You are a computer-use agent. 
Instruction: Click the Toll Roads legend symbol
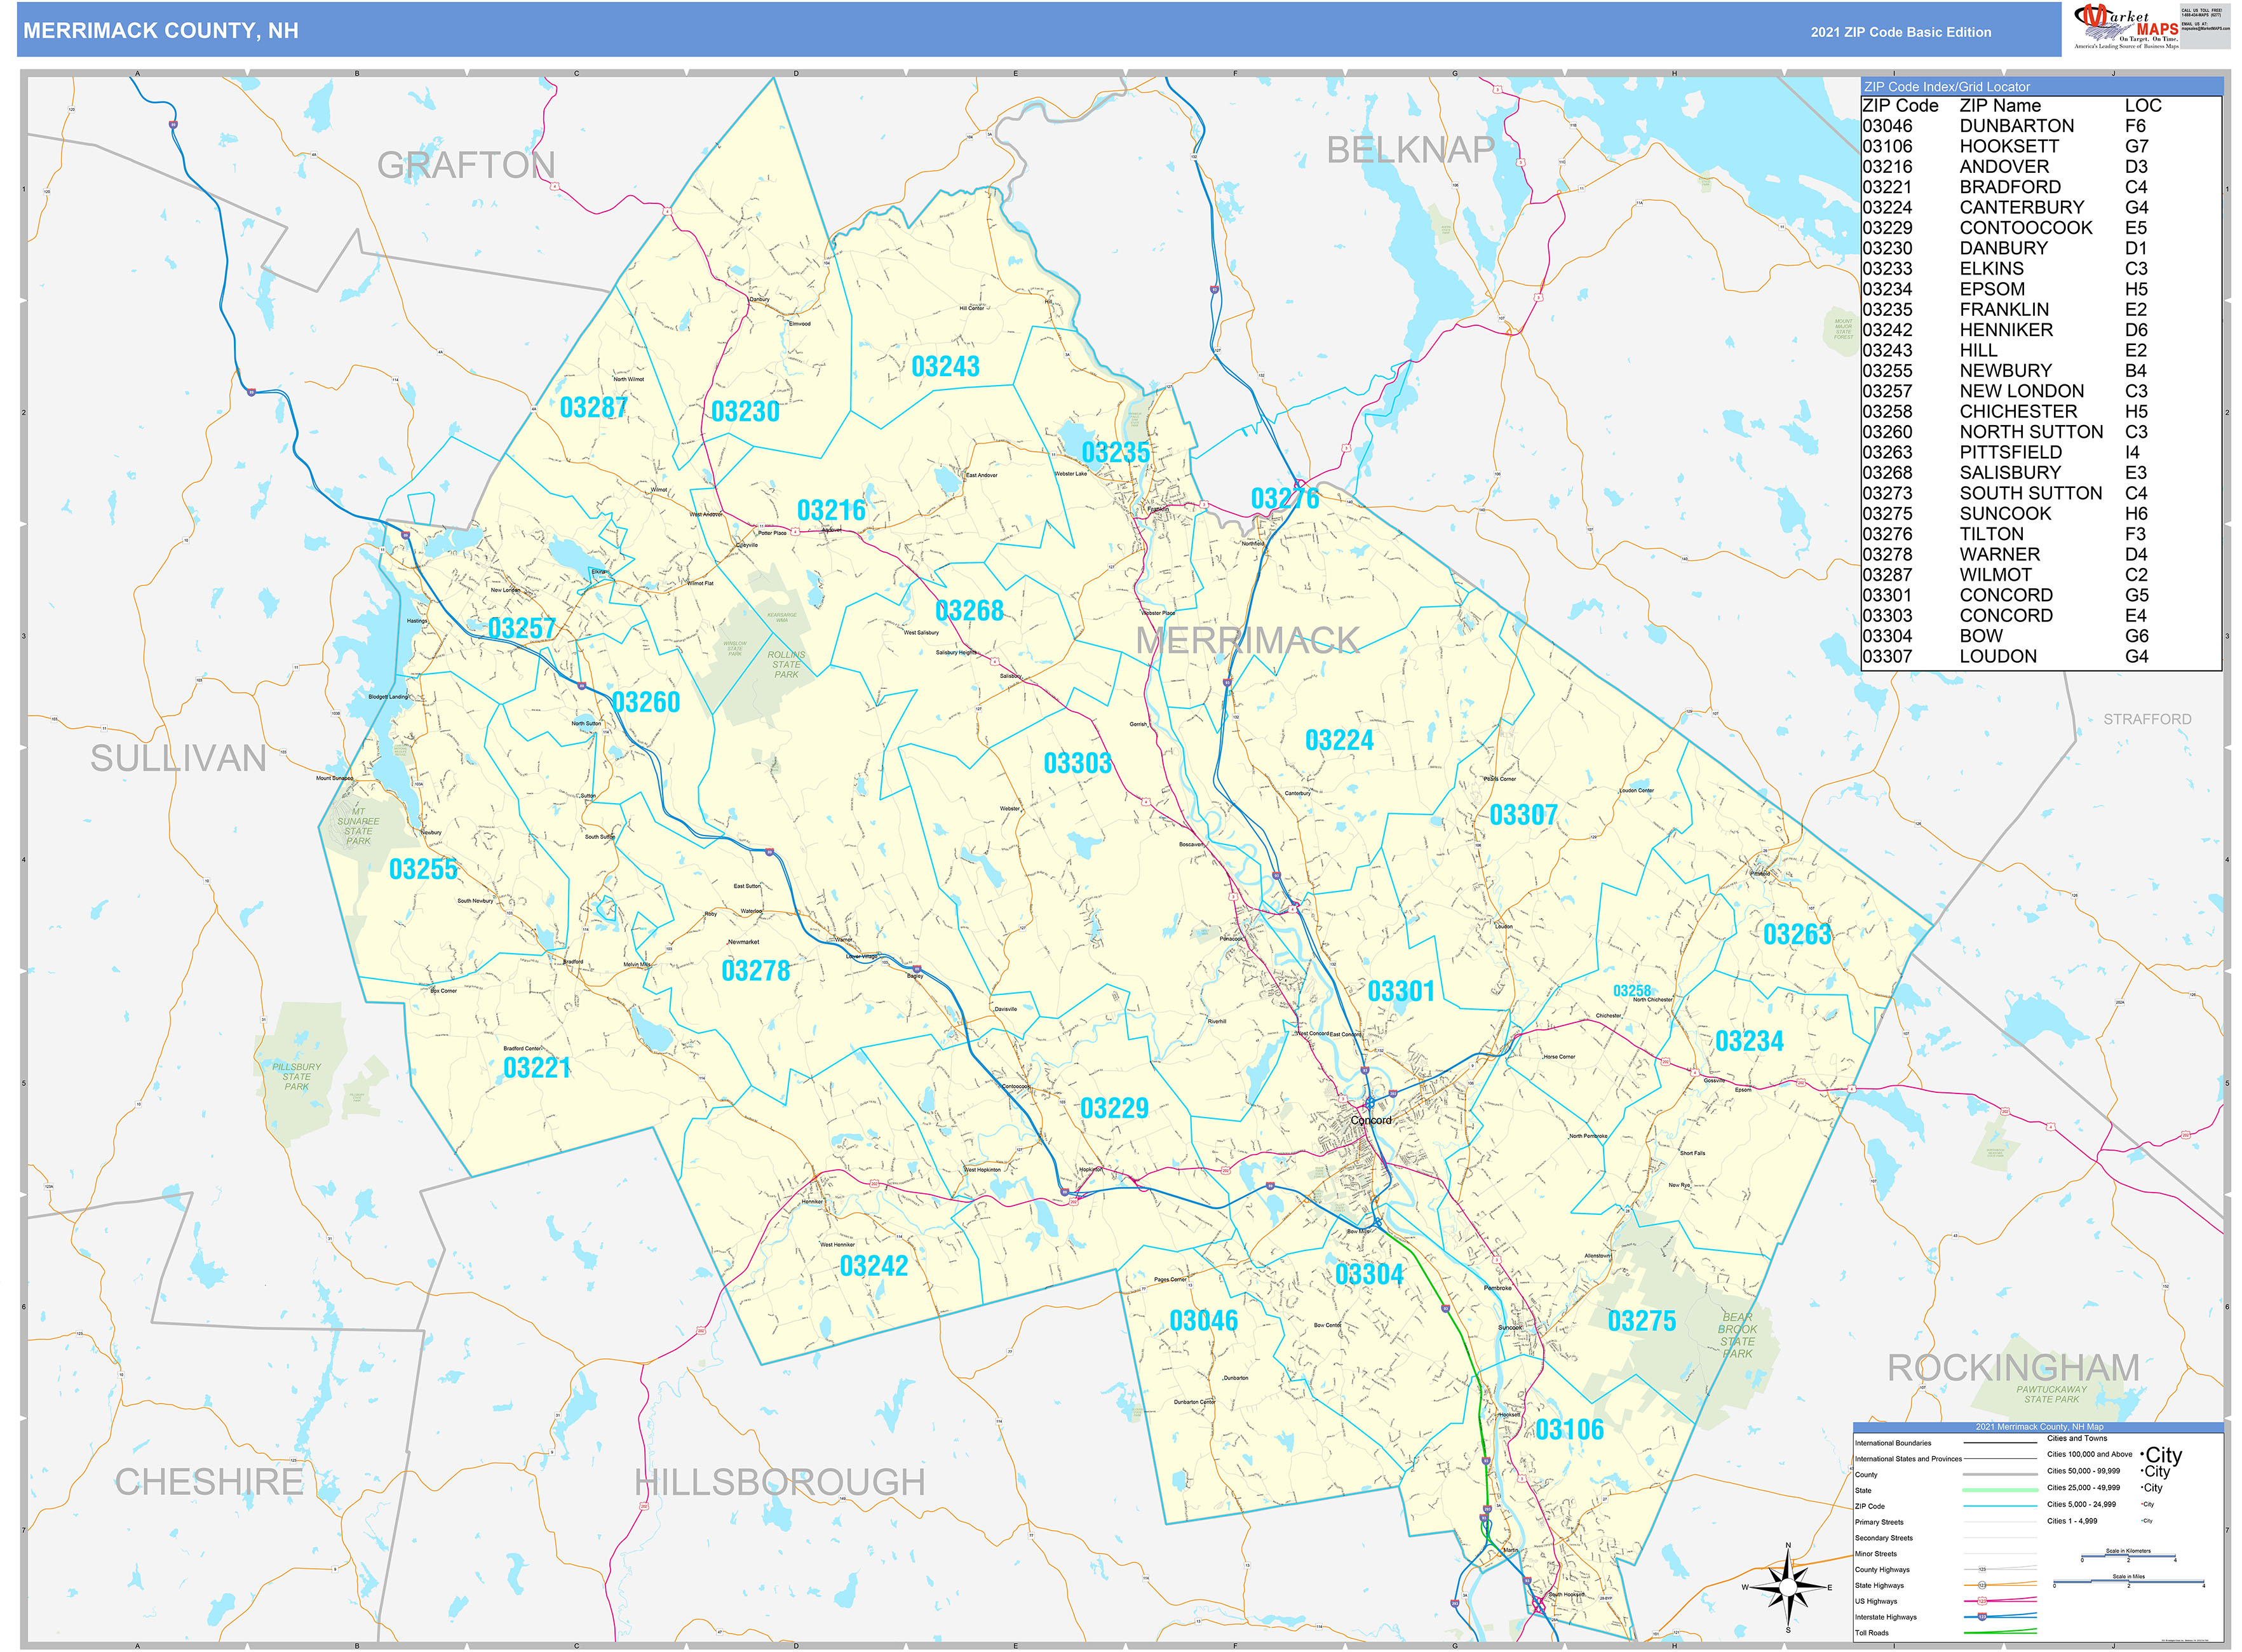click(x=2000, y=1632)
